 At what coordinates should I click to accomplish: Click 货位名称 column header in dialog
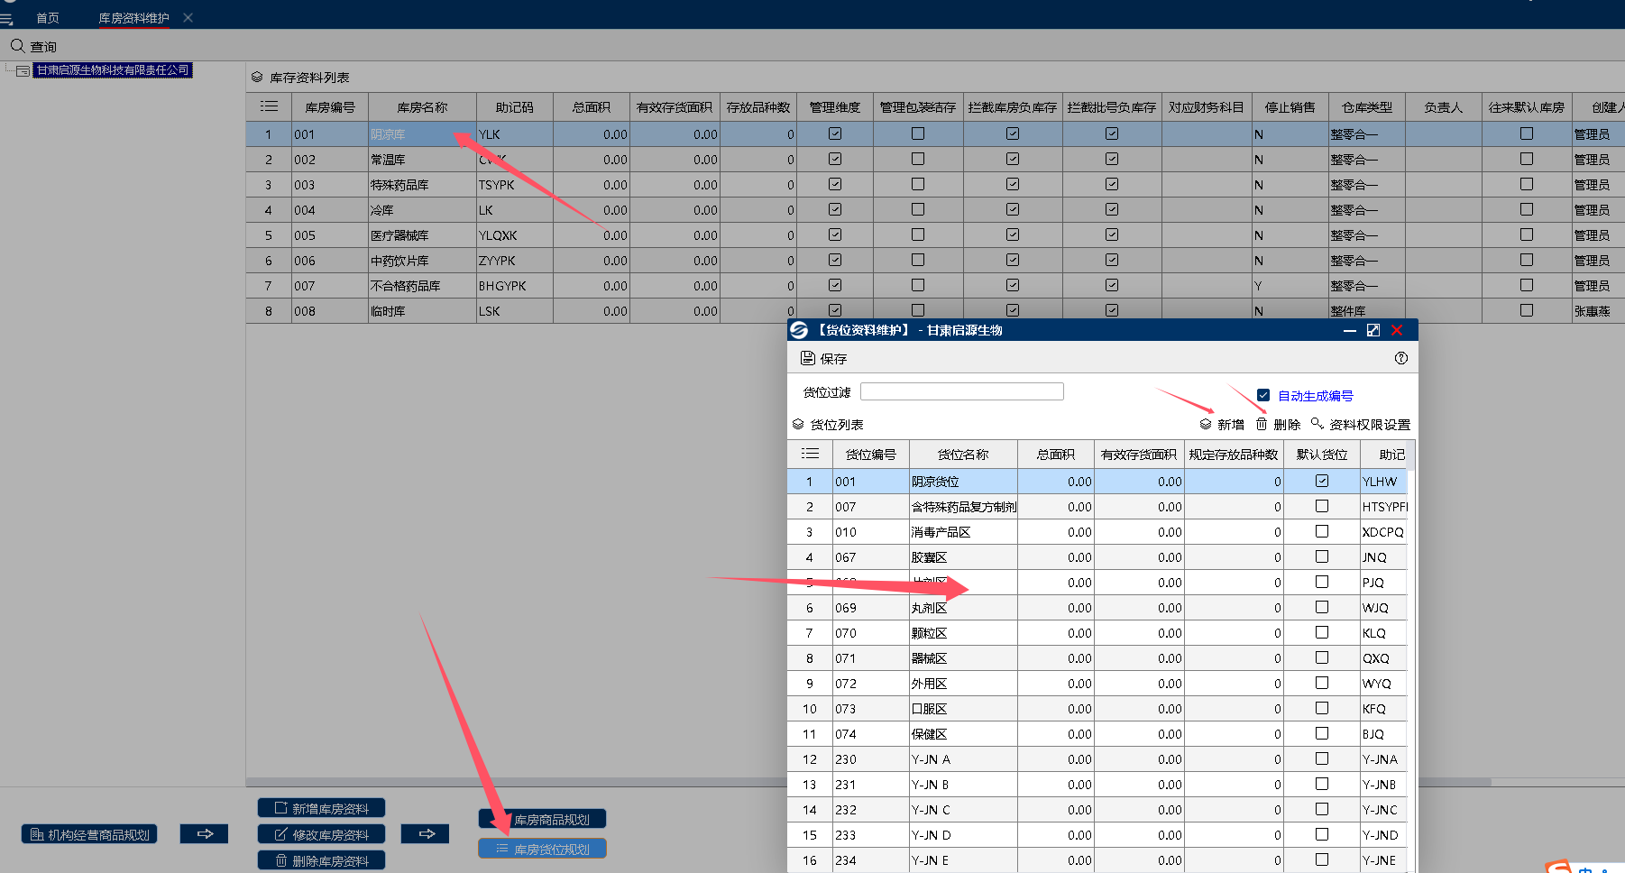coord(963,455)
